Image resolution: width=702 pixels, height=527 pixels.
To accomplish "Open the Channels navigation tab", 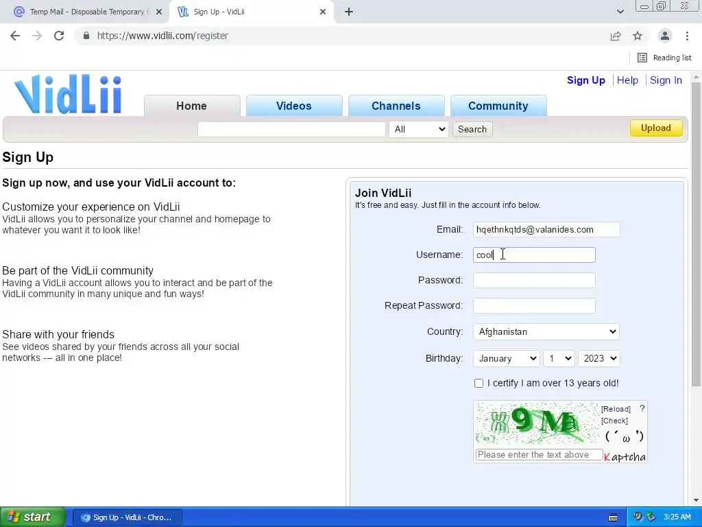I will 396,106.
